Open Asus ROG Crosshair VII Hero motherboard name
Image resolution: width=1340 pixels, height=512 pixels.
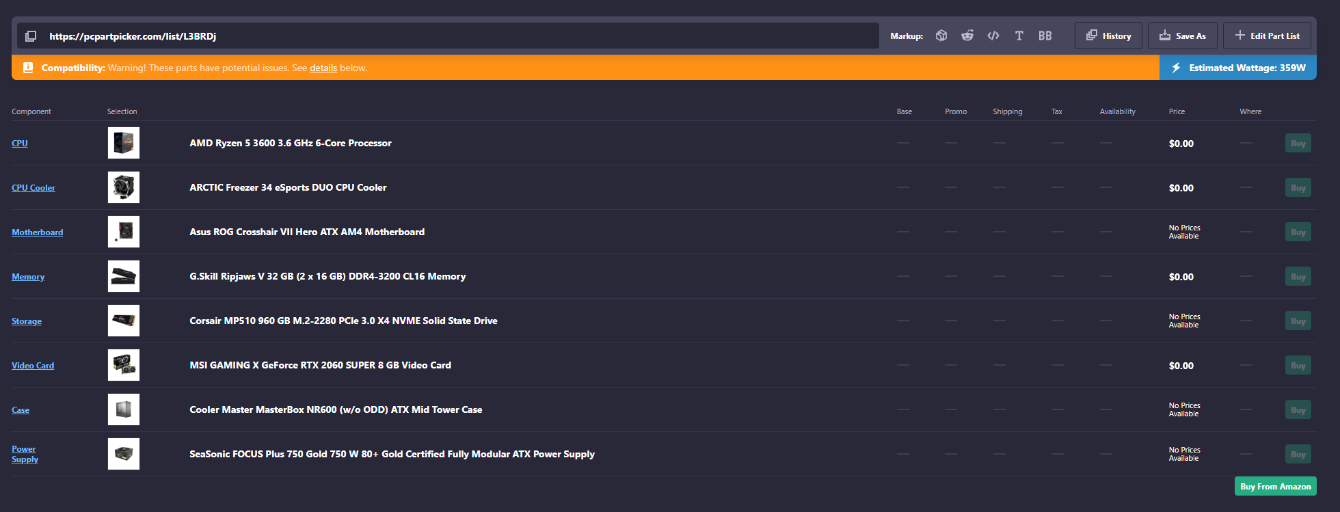tap(307, 232)
